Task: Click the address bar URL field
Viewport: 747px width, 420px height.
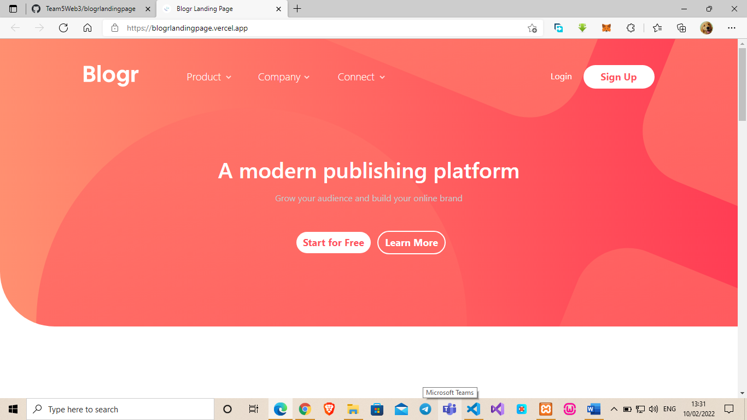Action: tap(323, 28)
